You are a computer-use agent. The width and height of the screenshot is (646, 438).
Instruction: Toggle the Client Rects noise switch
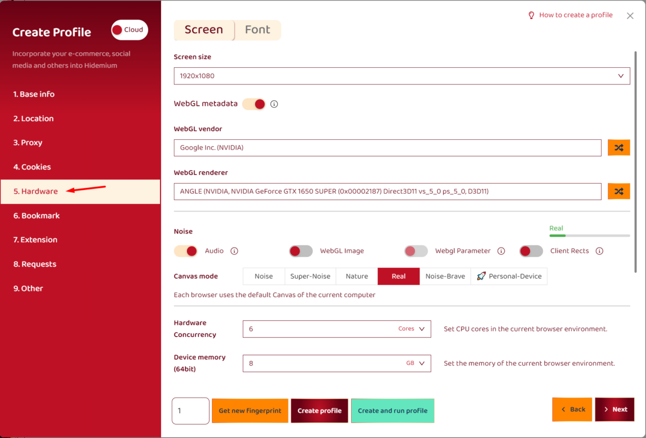531,251
